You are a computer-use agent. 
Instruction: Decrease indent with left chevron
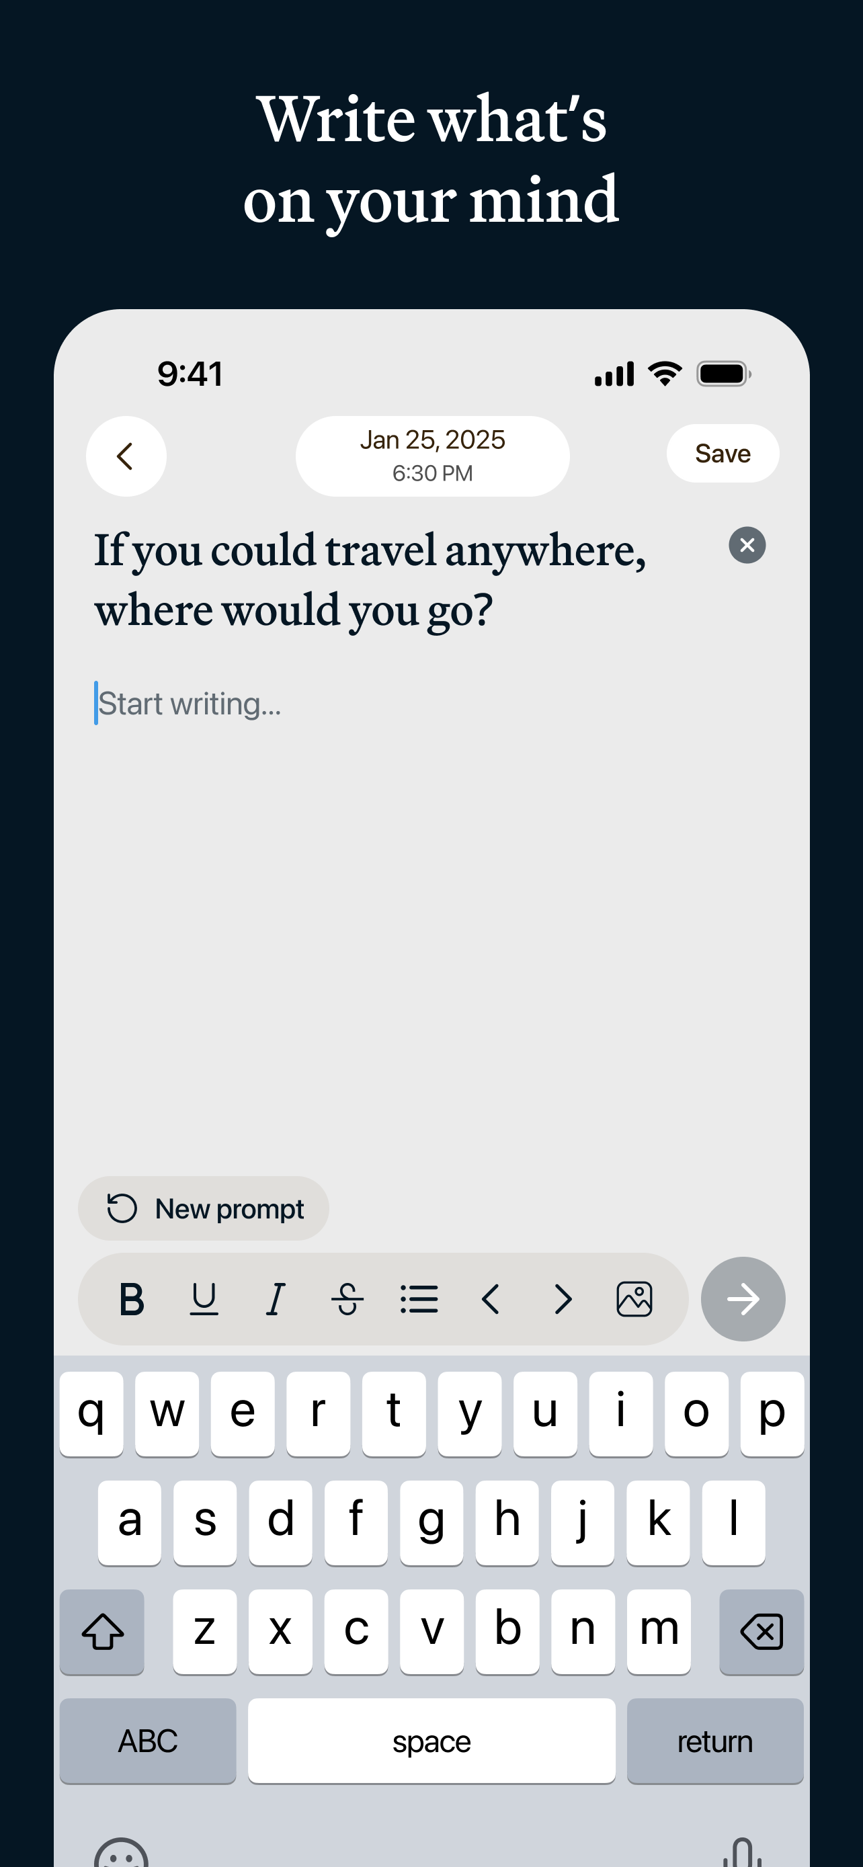[491, 1299]
